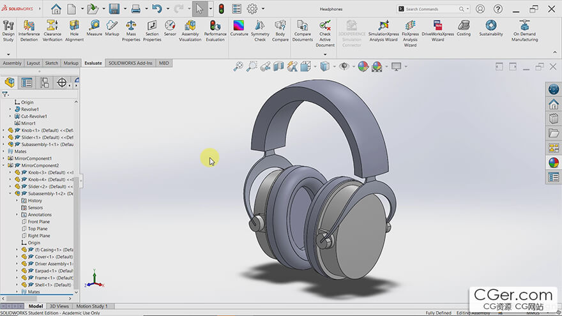Launch SimulationXpress Analysis Wizard
This screenshot has width=562, height=316.
(383, 31)
